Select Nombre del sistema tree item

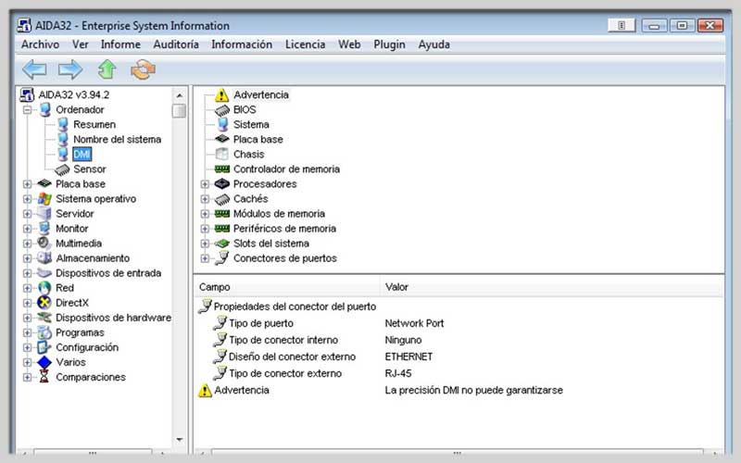point(118,140)
